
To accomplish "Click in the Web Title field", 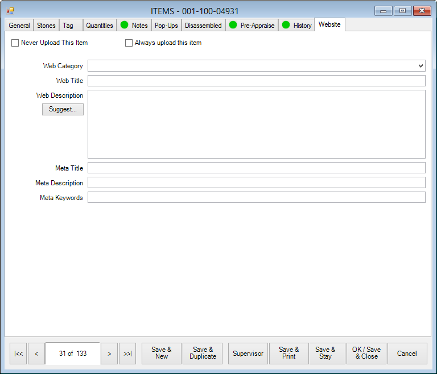I will (x=256, y=81).
